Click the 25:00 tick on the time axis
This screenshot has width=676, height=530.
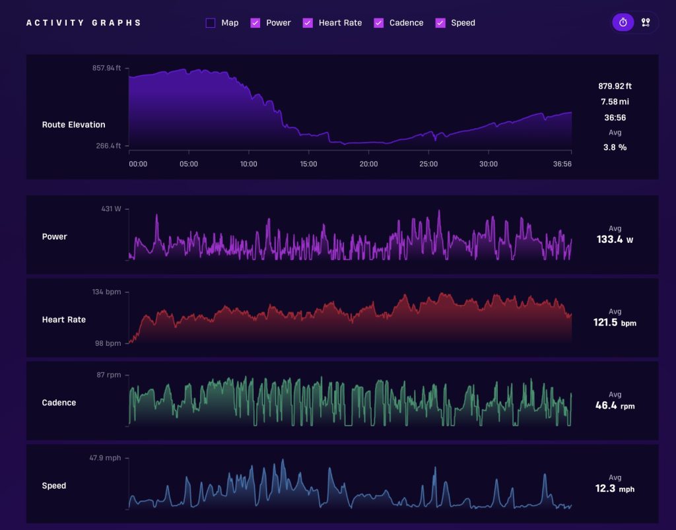(428, 164)
